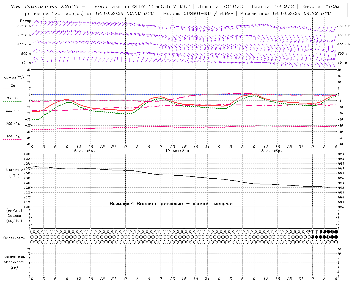Click the black pressure curve in Давление chart

[x=184, y=176]
